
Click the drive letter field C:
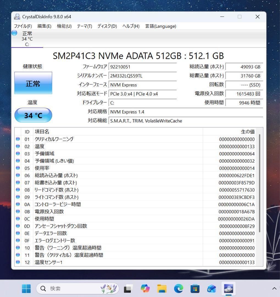[x=143, y=103]
